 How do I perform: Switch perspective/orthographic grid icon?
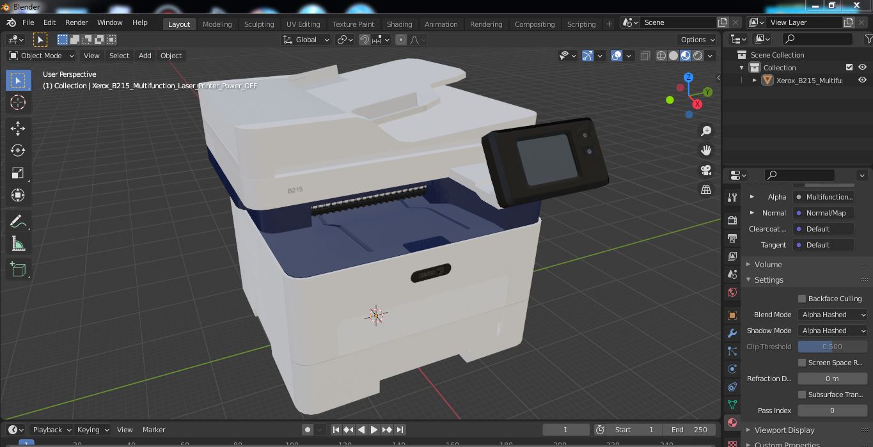point(706,189)
